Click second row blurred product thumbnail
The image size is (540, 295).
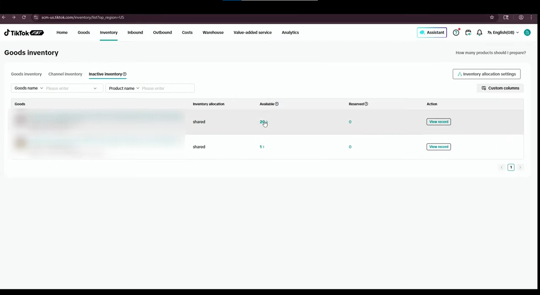(21, 143)
